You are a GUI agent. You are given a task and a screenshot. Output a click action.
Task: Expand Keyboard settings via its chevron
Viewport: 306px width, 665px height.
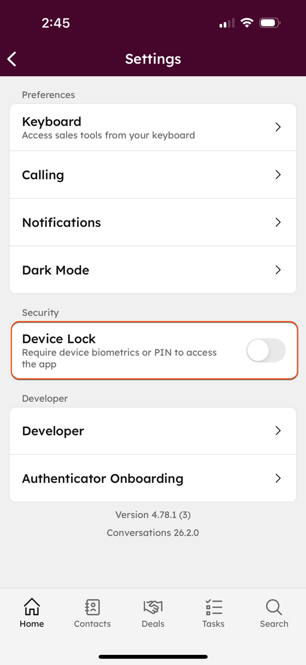coord(278,127)
